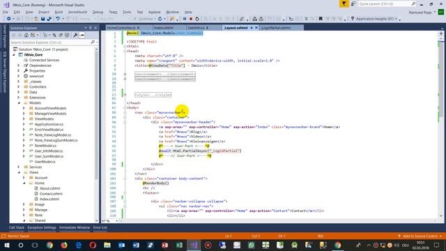Click the user account avatar icon

click(441, 12)
